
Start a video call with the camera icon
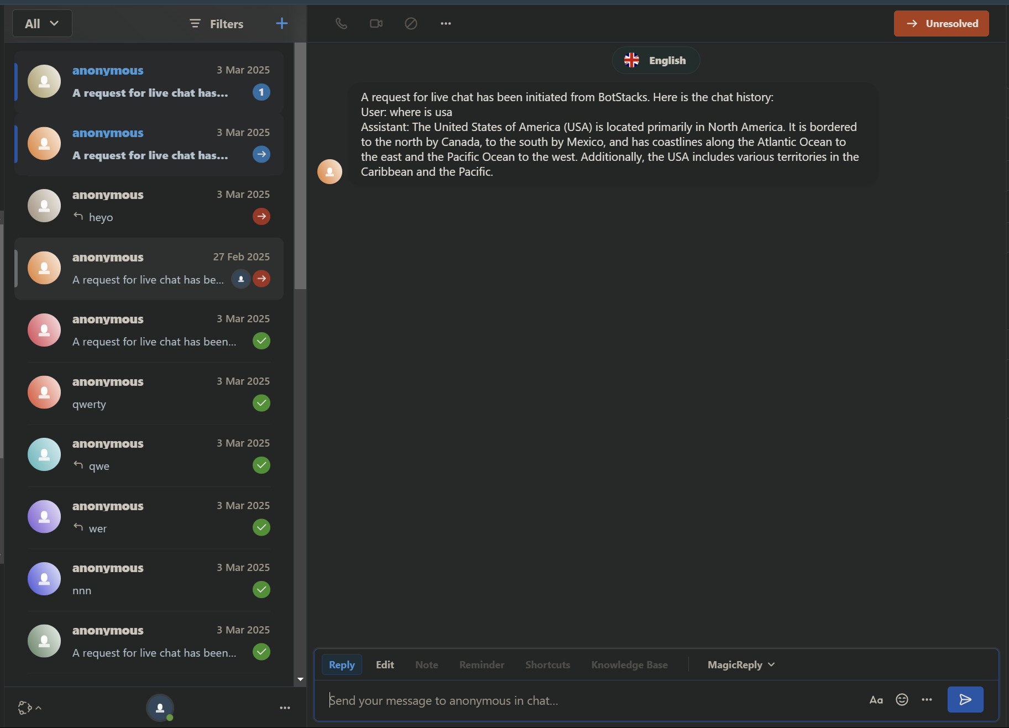376,24
